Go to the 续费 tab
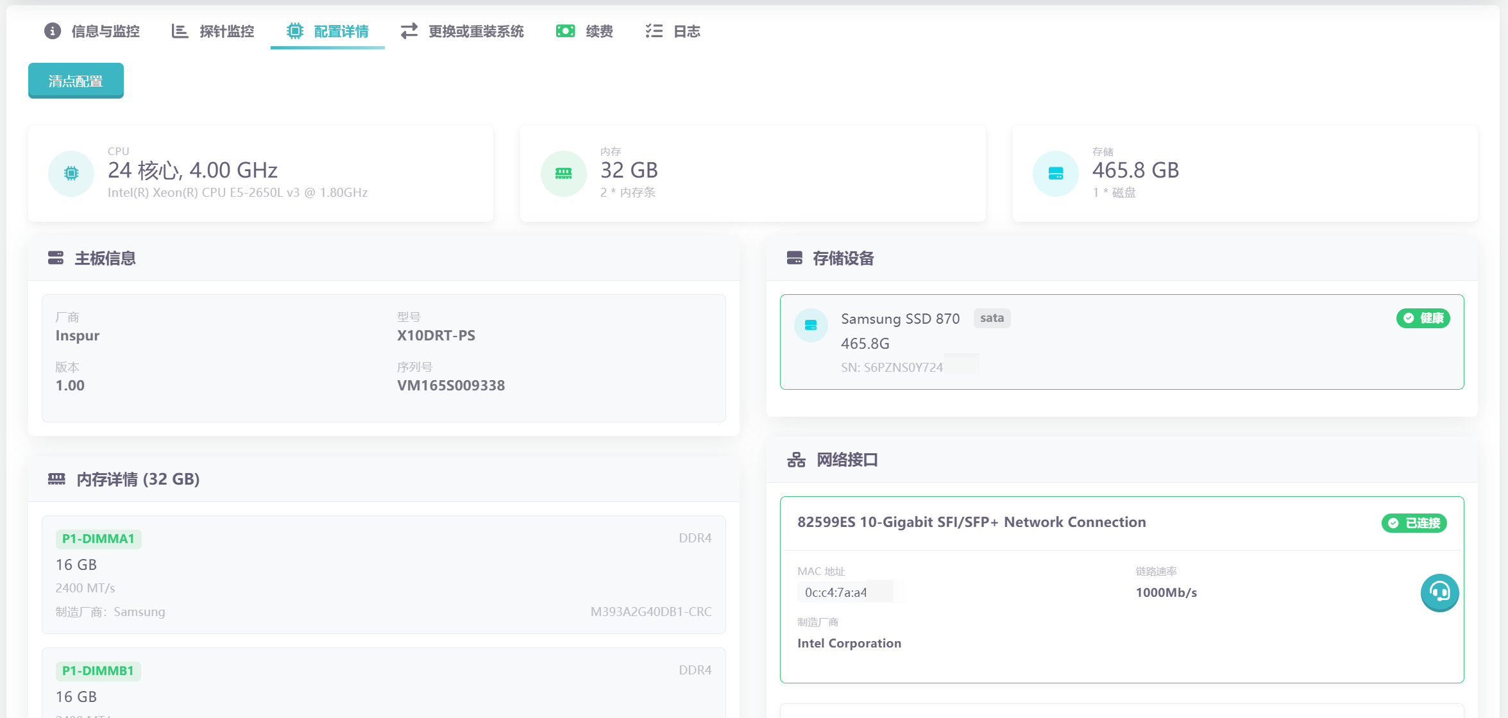The height and width of the screenshot is (718, 1508). [584, 31]
